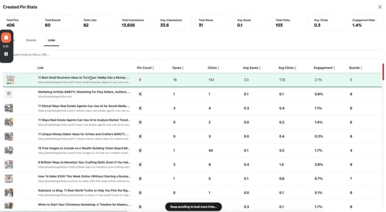The height and width of the screenshot is (212, 386).
Task: Click boards value 7 in How To Make $300 row
Action: click(351, 178)
